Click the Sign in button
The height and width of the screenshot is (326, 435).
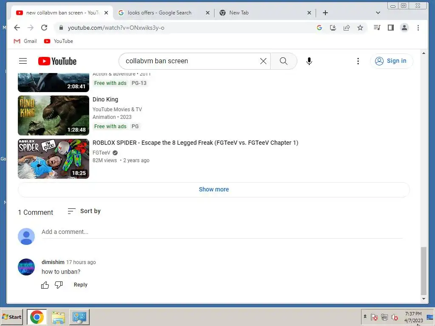[x=391, y=61]
